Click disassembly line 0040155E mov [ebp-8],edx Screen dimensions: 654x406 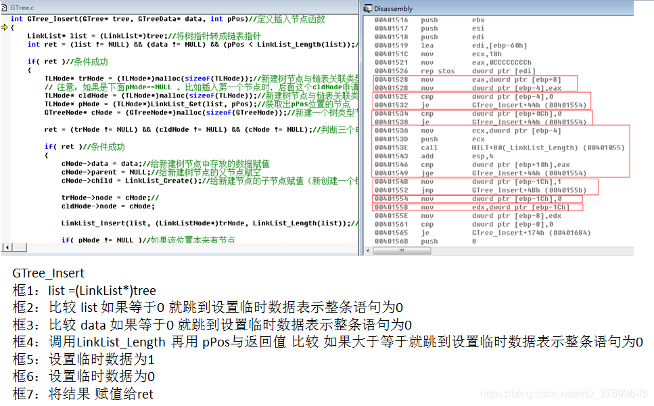[x=467, y=216]
